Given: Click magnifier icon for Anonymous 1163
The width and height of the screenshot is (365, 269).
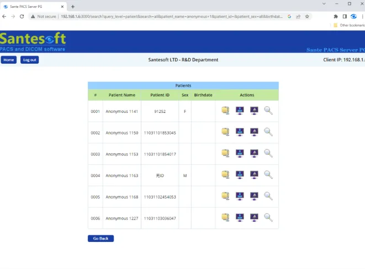Looking at the screenshot, I should tap(268, 174).
